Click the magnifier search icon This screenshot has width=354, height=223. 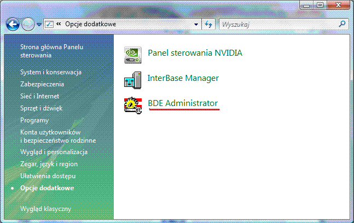coord(343,24)
